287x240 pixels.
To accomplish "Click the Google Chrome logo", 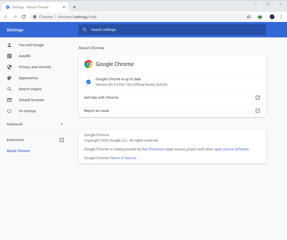I will coord(88,64).
